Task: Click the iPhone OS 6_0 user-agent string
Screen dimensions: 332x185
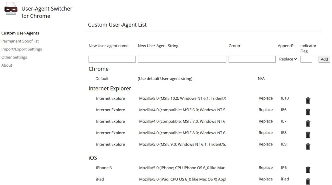Action: tap(182, 168)
